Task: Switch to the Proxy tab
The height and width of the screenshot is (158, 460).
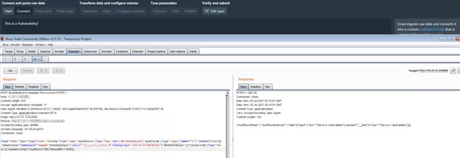Action: pyautogui.click(x=20, y=51)
